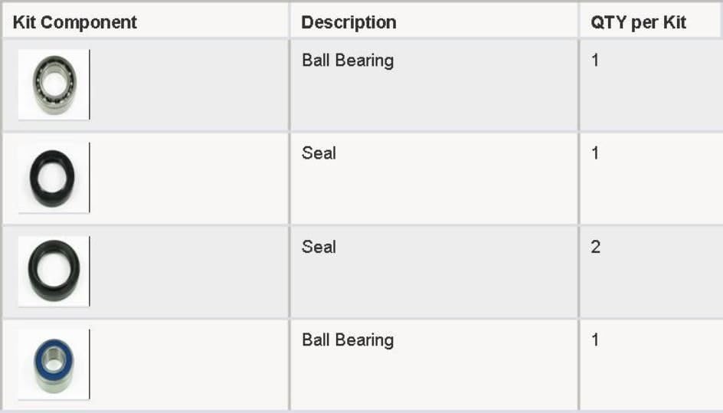Click the Ball Bearing text in first row
Viewport: 723px width, 413px height.
pos(348,61)
